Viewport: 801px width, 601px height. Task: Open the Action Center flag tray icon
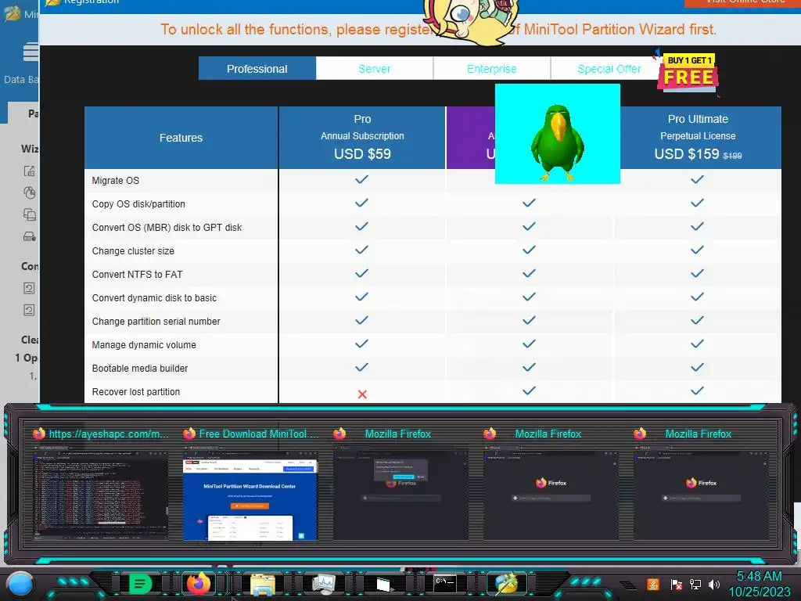pyautogui.click(x=676, y=584)
